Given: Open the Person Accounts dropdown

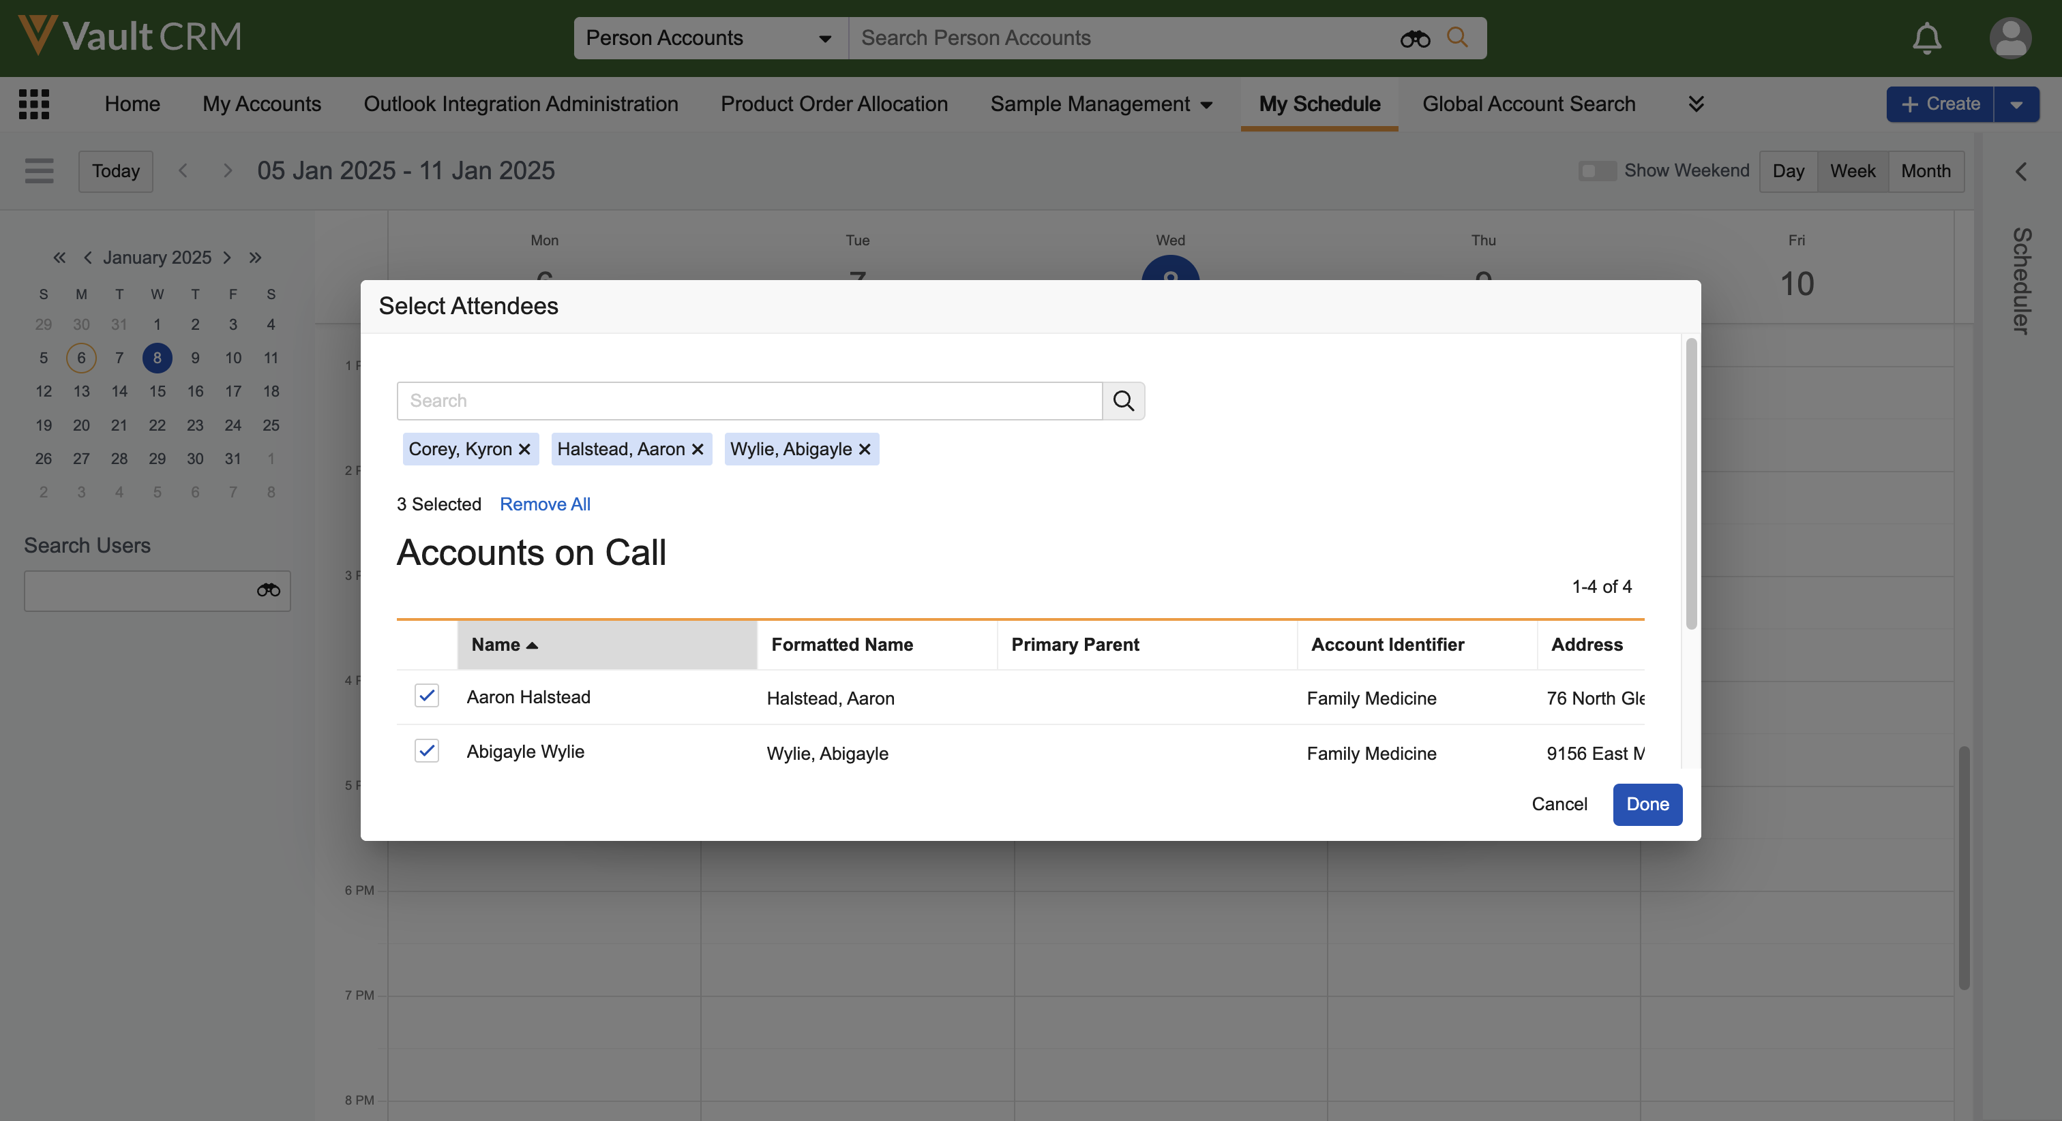Looking at the screenshot, I should (x=709, y=37).
